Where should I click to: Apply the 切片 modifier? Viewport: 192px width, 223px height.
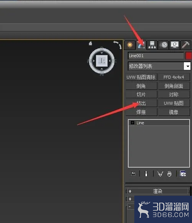pyautogui.click(x=141, y=94)
